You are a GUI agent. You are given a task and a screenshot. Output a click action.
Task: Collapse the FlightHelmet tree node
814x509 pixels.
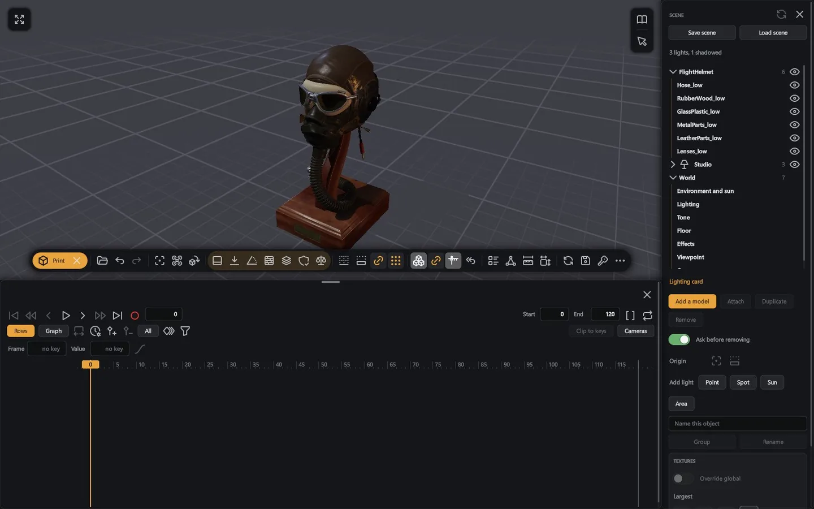(x=673, y=72)
